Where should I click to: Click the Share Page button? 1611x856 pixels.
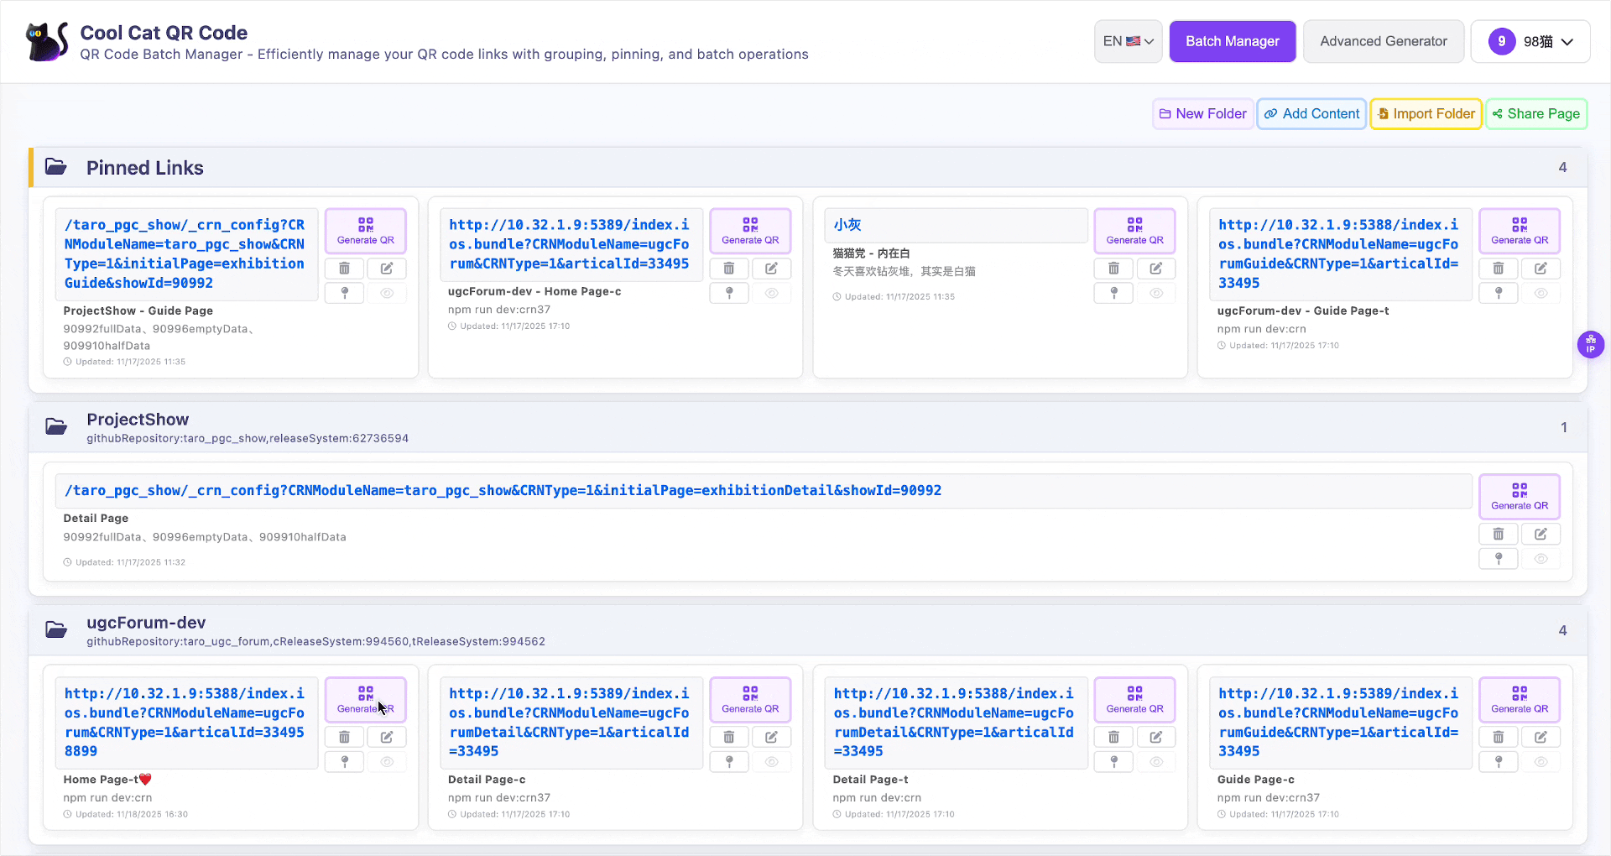click(1535, 114)
